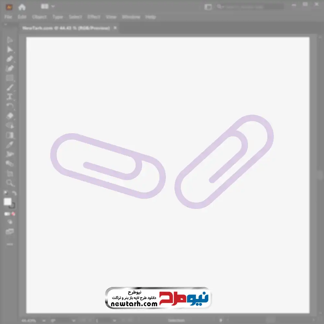Expand the Edit Toolbar three-dots menu
This screenshot has width=324, height=324.
[x=10, y=244]
